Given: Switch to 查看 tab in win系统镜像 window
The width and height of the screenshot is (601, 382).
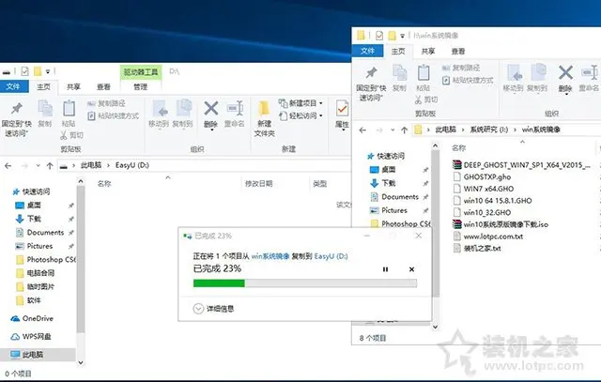Looking at the screenshot, I should click(458, 51).
